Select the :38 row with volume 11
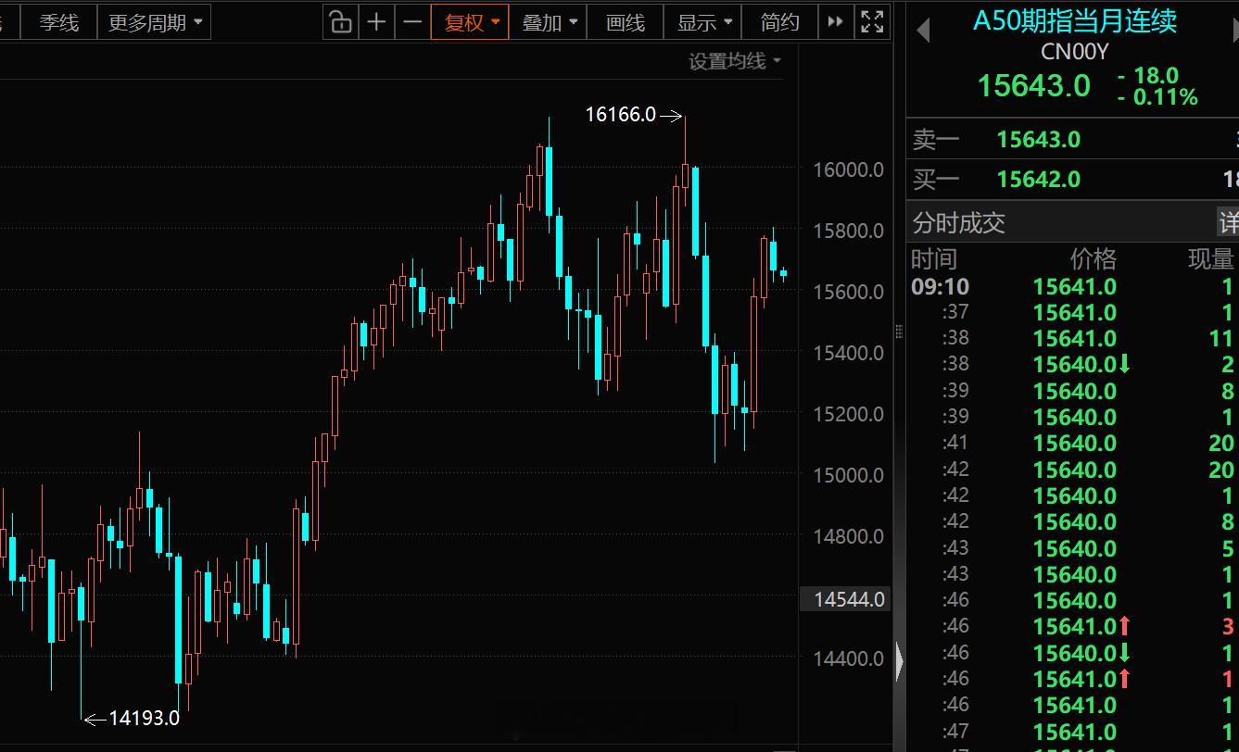Viewport: 1239px width, 752px height. [1072, 339]
